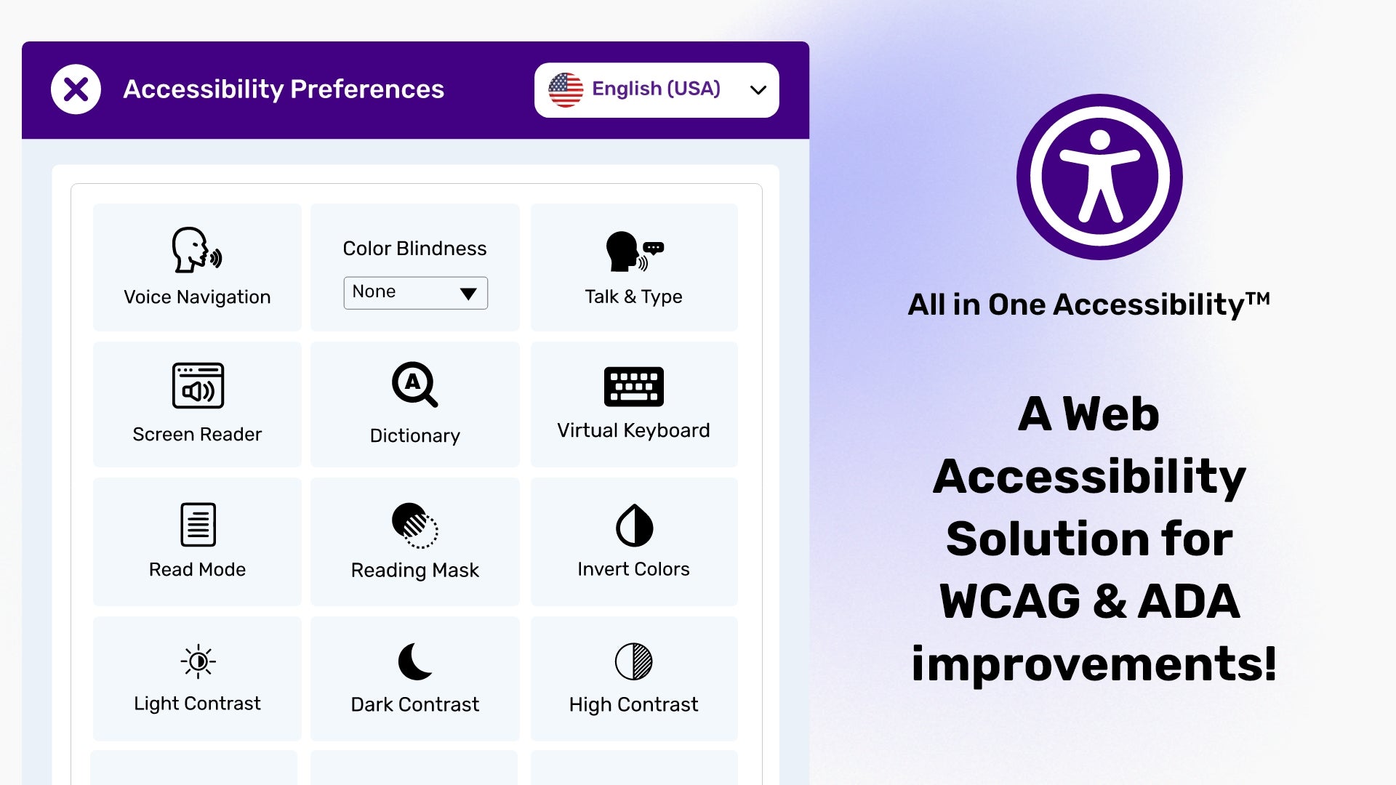Switch language to English USA
1396x785 pixels.
(x=658, y=89)
